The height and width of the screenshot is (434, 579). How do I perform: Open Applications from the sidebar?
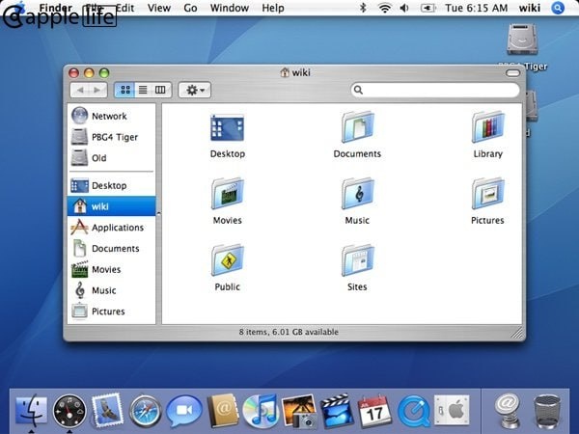click(112, 228)
